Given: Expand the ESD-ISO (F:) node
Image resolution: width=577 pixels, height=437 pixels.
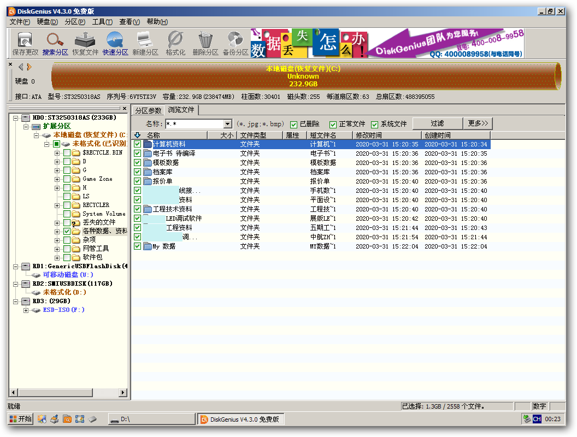Looking at the screenshot, I should tap(26, 310).
